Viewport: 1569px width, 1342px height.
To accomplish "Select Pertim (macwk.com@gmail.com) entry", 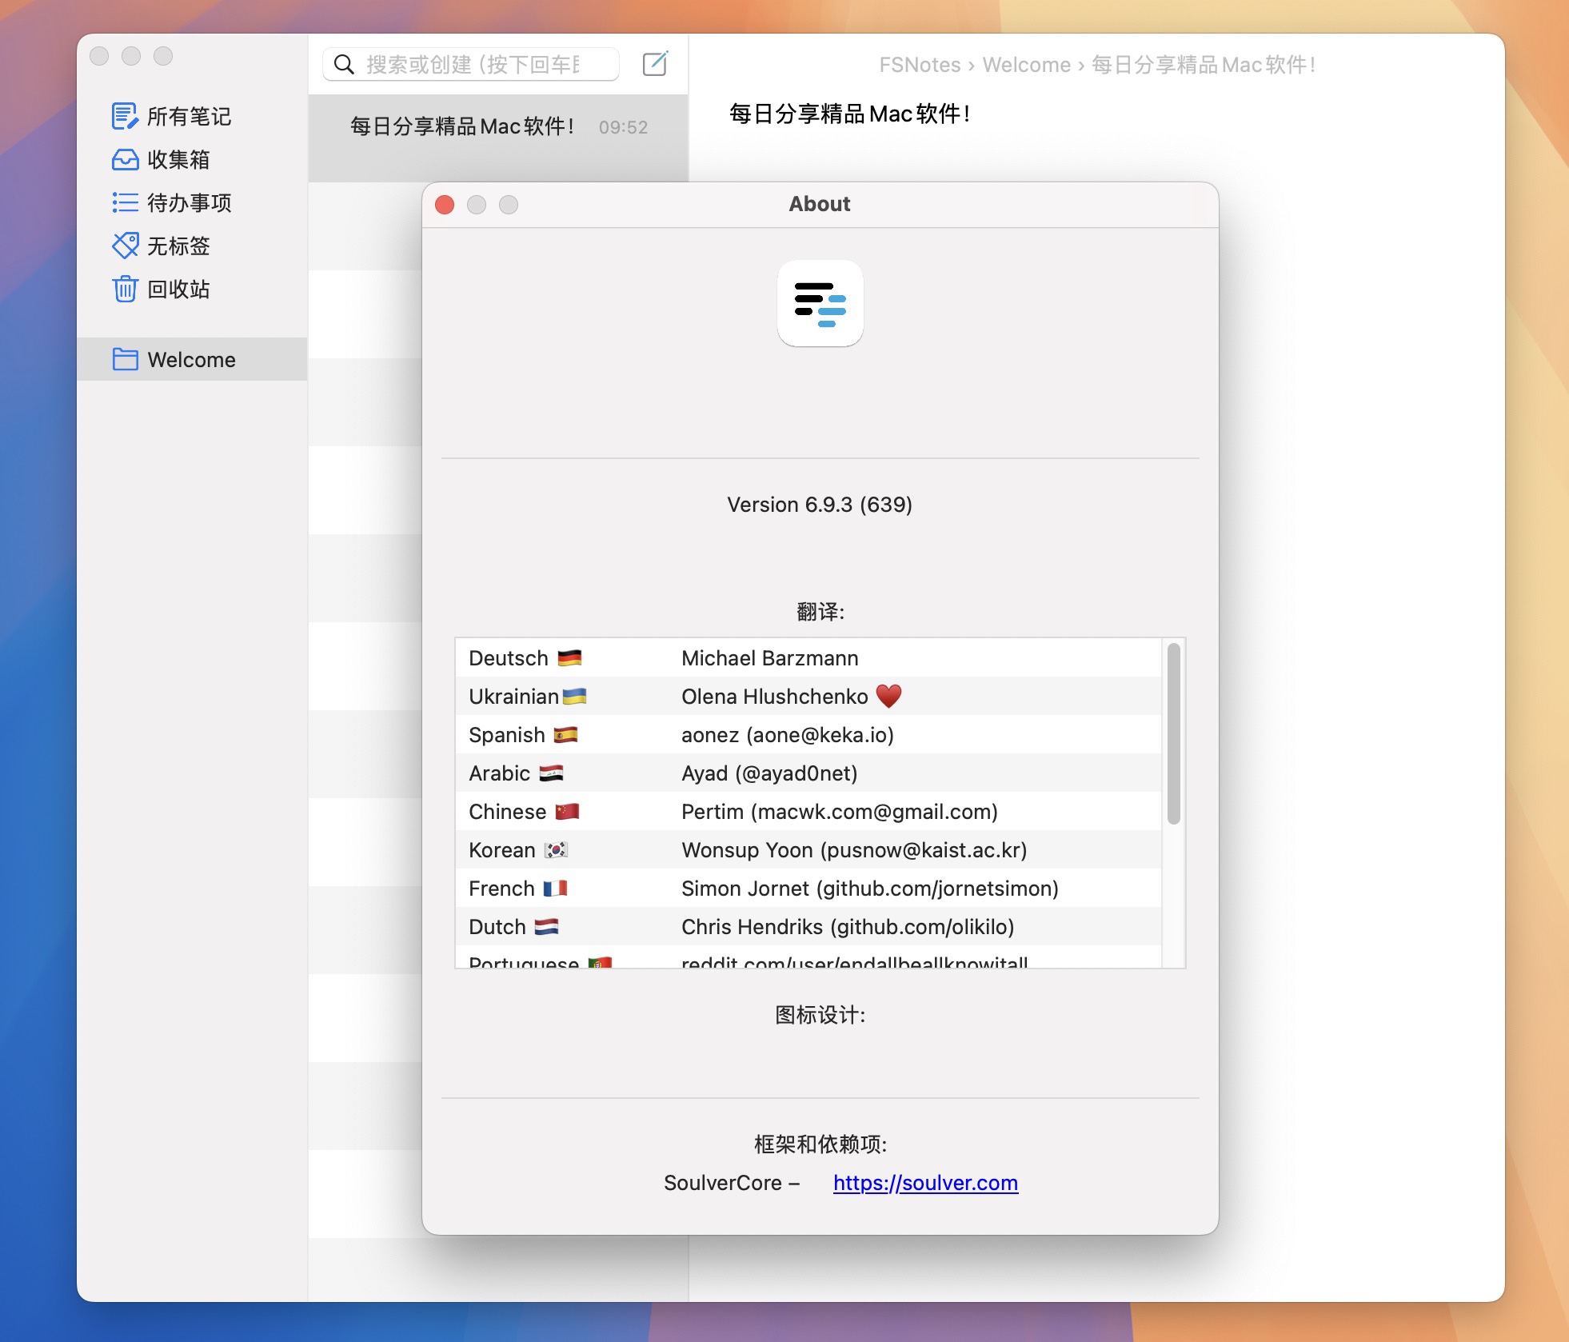I will [840, 812].
